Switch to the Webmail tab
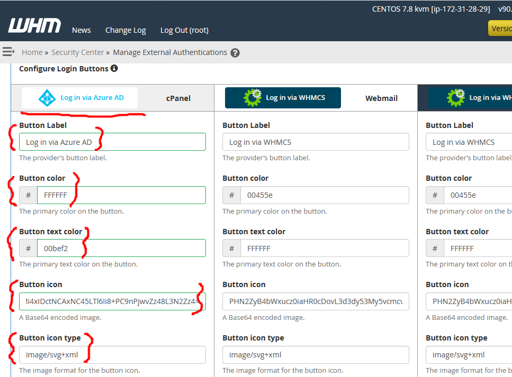The image size is (512, 377). click(x=381, y=98)
